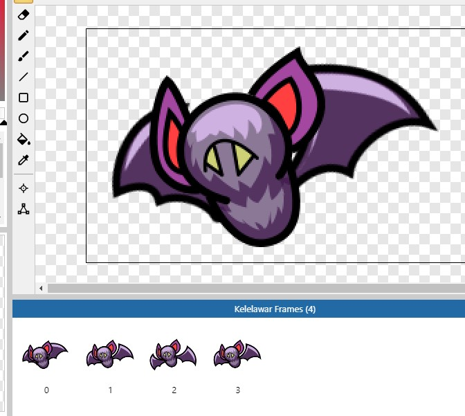Image resolution: width=465 pixels, height=416 pixels.
Task: Click the Kelelawar Frames (4) header
Action: [239, 309]
